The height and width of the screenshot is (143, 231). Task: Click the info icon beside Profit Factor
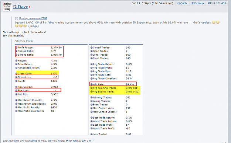[17, 48]
